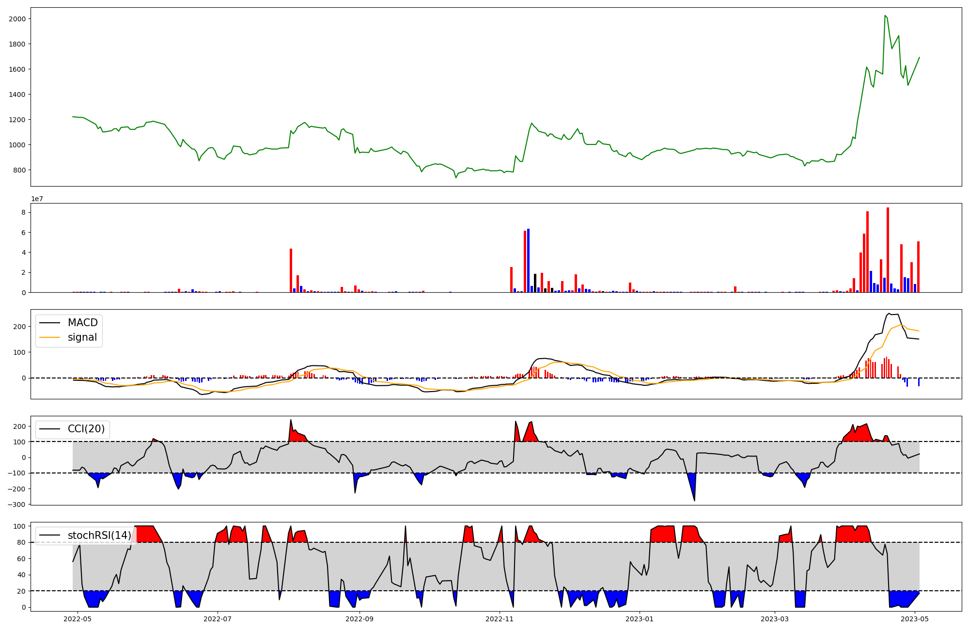Click the 800 price axis tick label
Image resolution: width=969 pixels, height=630 pixels.
tap(20, 170)
